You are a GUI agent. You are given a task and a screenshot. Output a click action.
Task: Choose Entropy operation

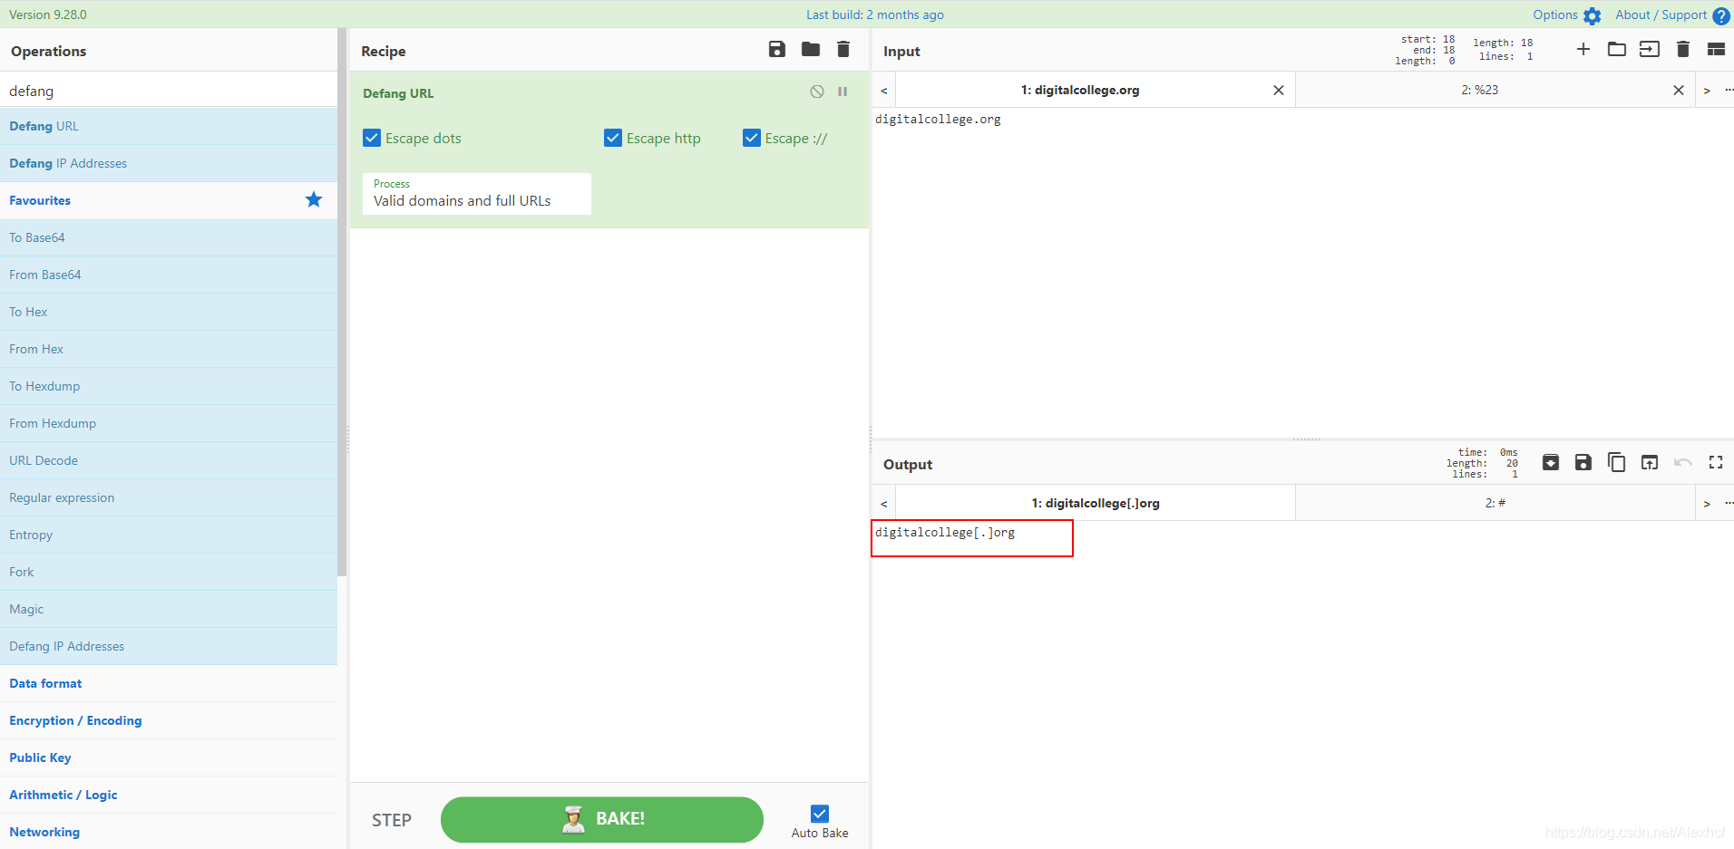[169, 535]
